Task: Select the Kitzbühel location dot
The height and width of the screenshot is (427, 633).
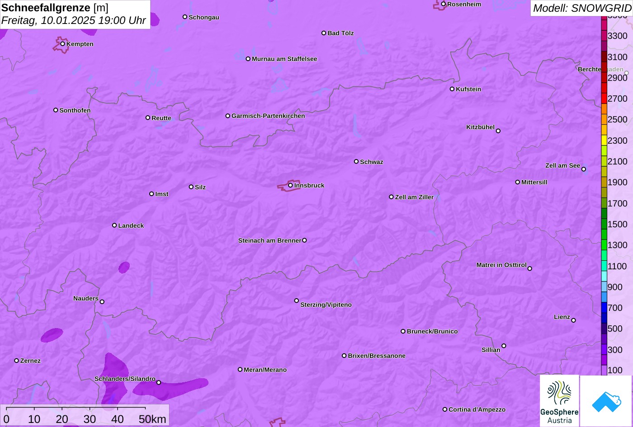Action: coord(498,131)
